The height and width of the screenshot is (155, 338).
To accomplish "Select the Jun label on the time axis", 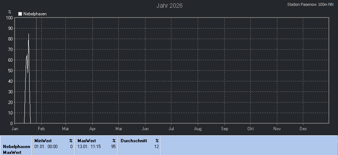I will point(145,129).
